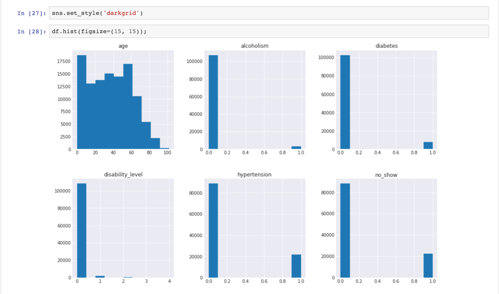Click the 1.0 bar in diabetes histogram

(x=428, y=146)
